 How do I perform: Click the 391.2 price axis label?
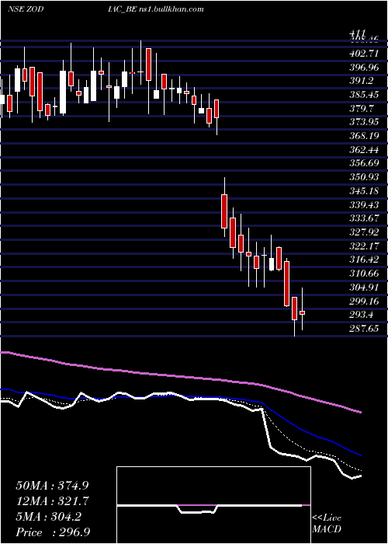click(x=362, y=81)
